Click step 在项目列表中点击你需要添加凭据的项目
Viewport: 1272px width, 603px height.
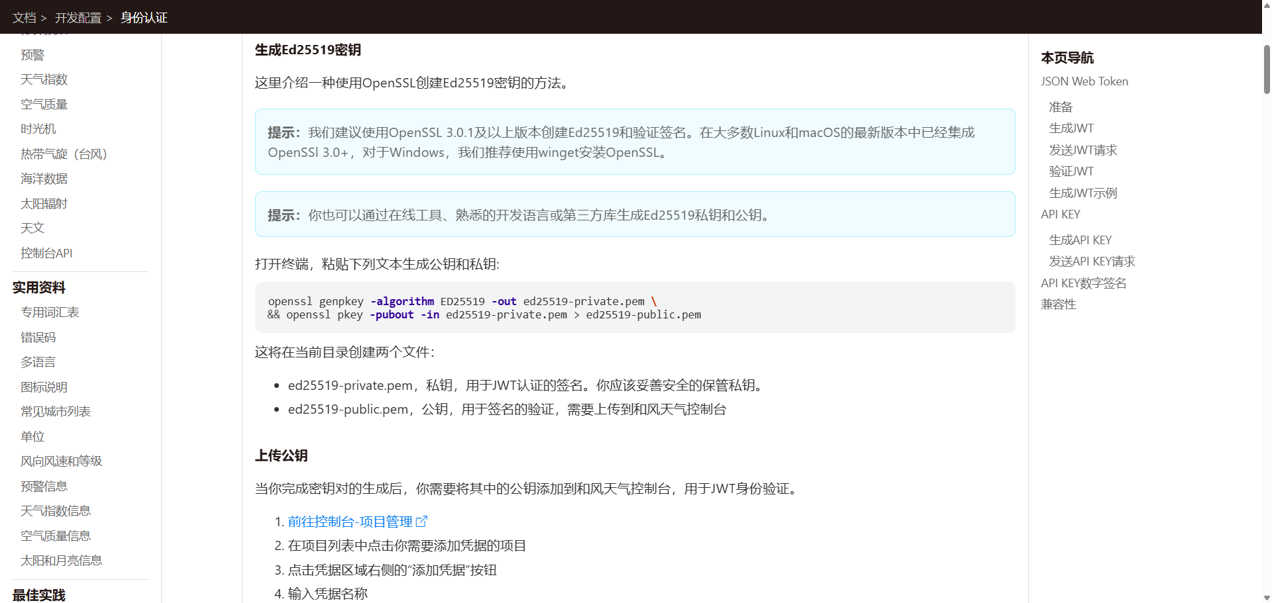tap(407, 545)
